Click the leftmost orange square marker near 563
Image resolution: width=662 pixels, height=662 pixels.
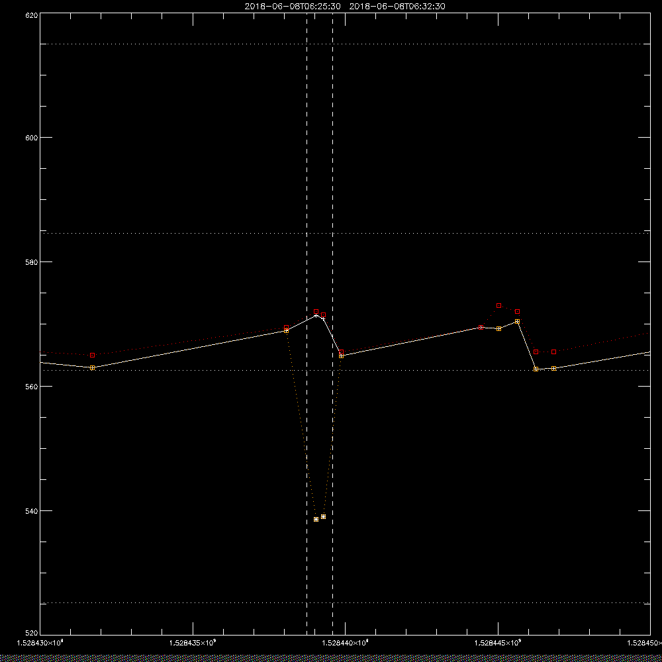pyautogui.click(x=93, y=367)
